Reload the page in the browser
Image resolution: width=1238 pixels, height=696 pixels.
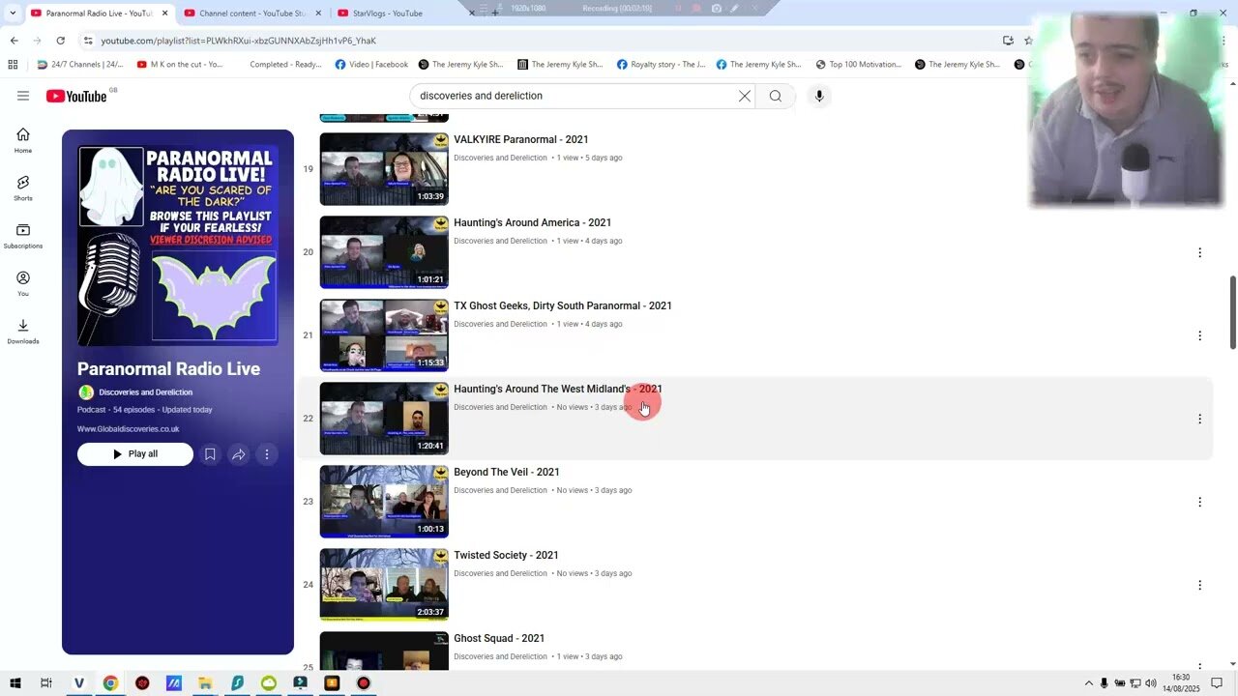click(x=60, y=41)
